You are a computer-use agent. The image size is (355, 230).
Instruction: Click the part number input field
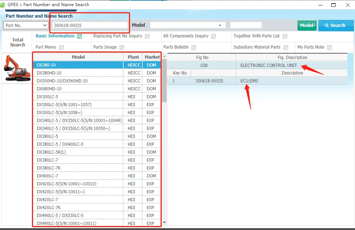pos(89,25)
